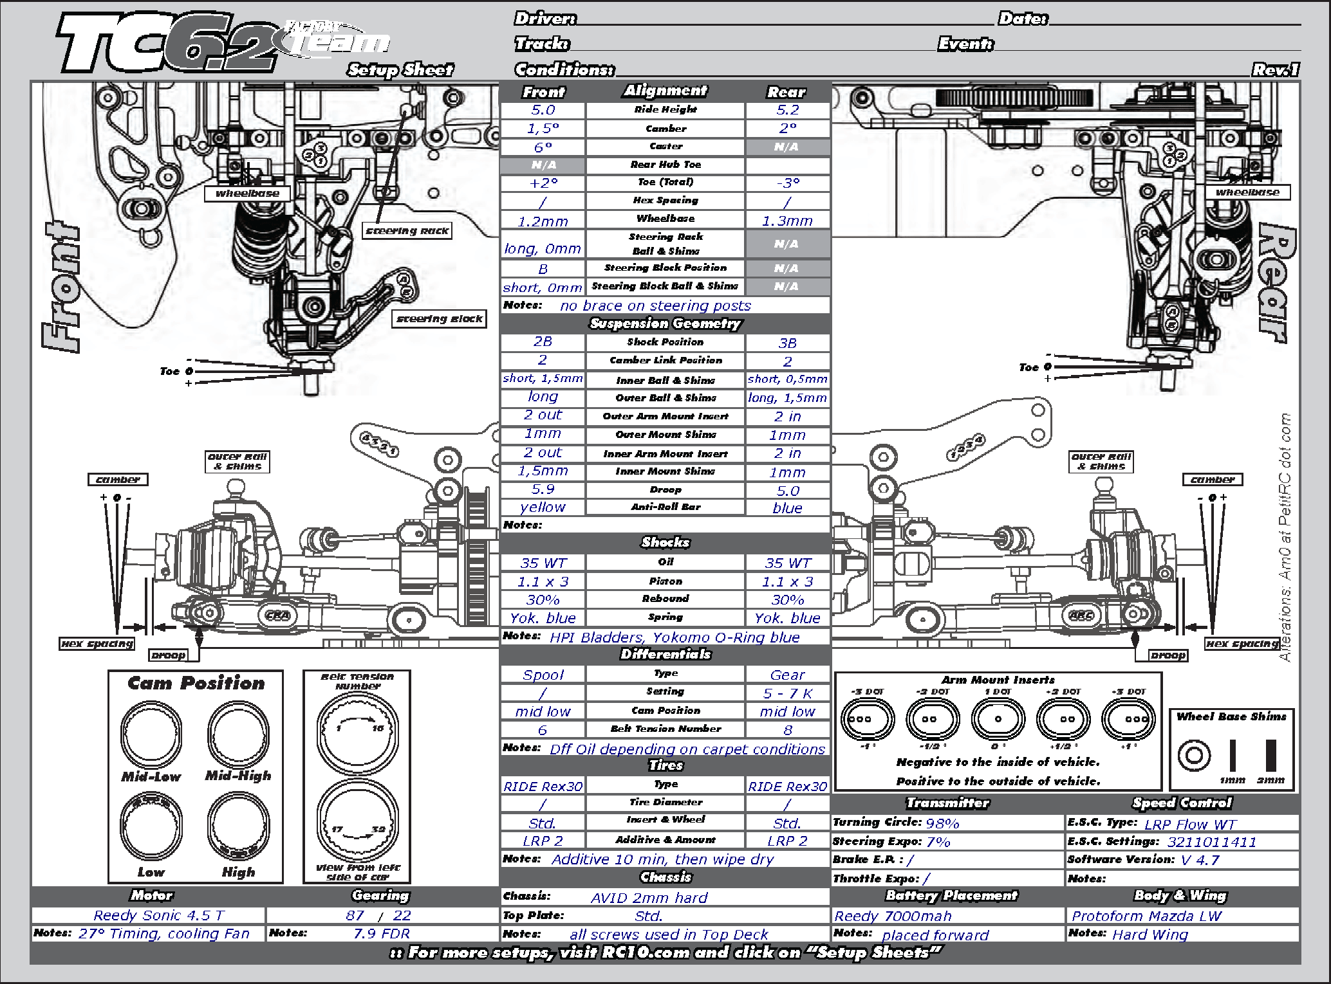Image resolution: width=1331 pixels, height=984 pixels.
Task: Pick the 1 DOT arm mount insert
Action: (x=998, y=719)
